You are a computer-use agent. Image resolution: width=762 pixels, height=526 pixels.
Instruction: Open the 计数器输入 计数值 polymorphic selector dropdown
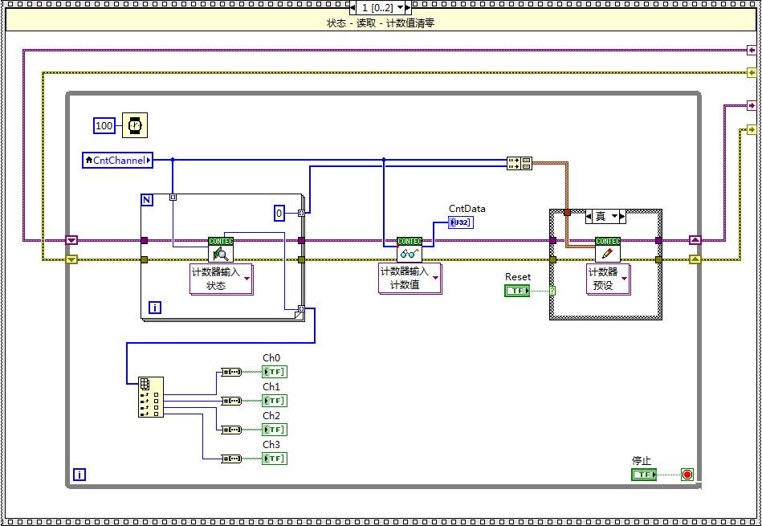435,279
